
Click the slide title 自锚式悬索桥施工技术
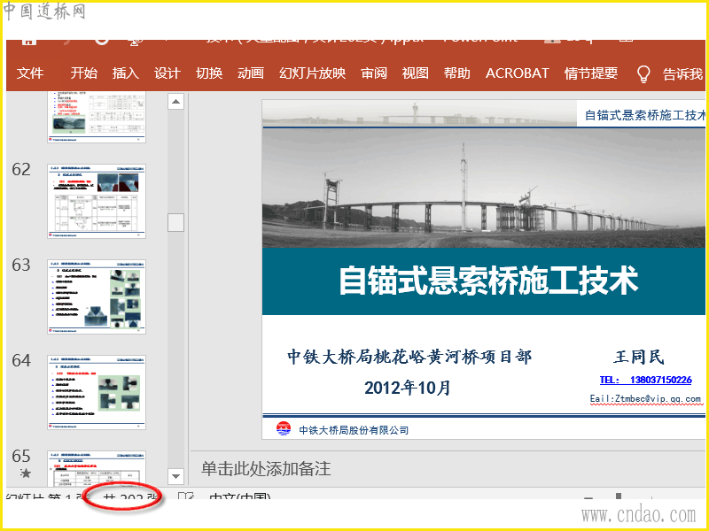488,281
